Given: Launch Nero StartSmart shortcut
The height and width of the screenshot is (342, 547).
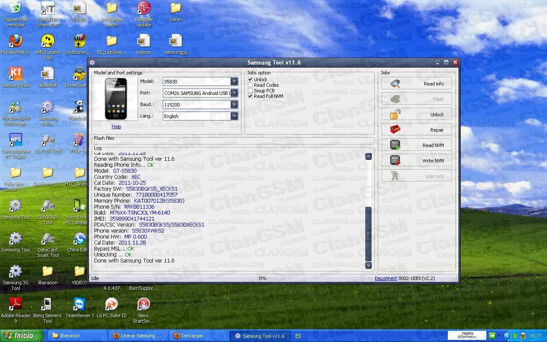Looking at the screenshot, I should 144,310.
